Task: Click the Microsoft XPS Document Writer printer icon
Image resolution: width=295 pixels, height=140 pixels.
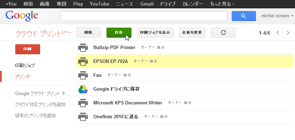Action: [83, 103]
